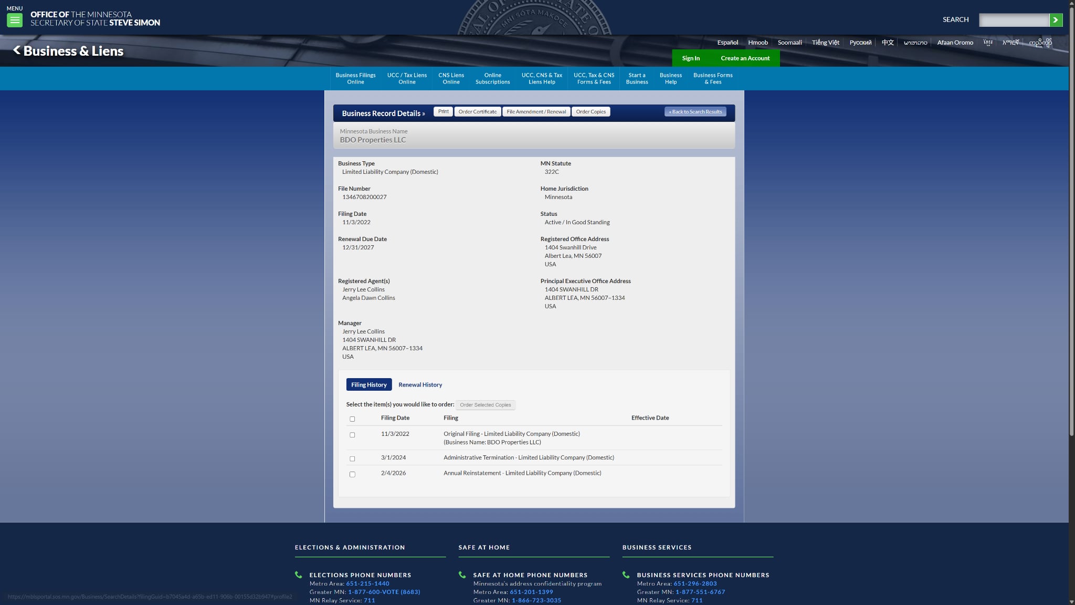Click the green search submit arrow
Screen dimensions: 1075x605
(1056, 20)
